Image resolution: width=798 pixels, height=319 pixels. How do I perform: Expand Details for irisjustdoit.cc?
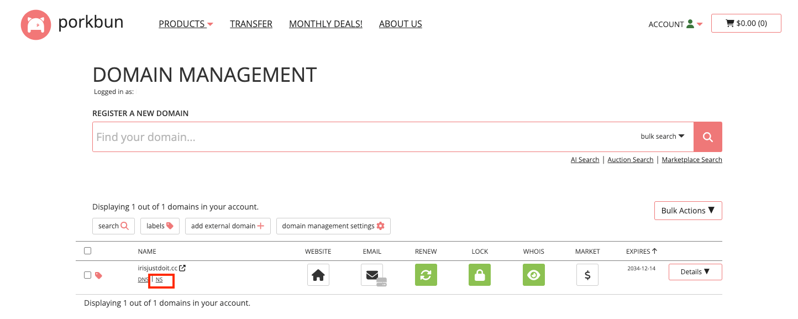point(695,272)
